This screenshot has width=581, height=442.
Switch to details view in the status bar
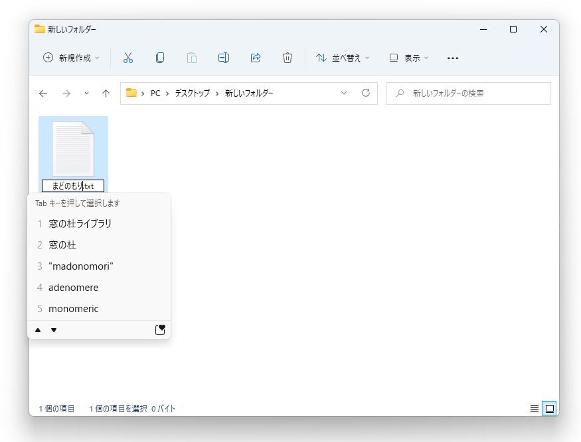point(534,408)
